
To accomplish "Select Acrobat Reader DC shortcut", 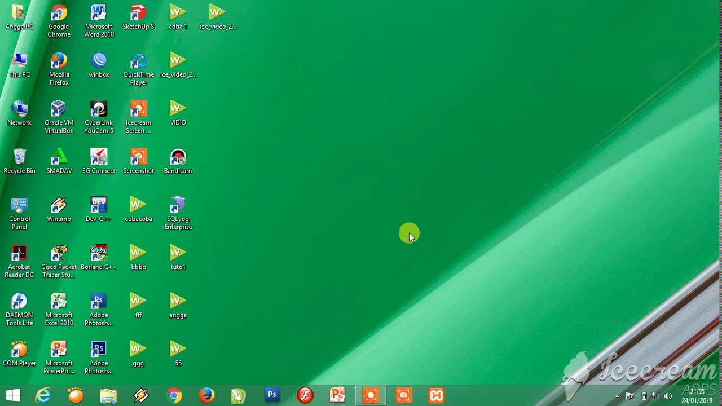I will coord(19,262).
